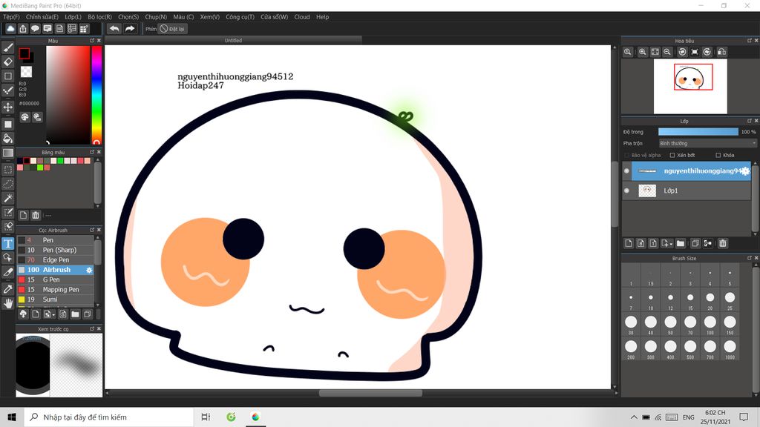Screen dimensions: 760x427
Task: Open the Pha trộn blend mode dropdown
Action: tap(707, 143)
